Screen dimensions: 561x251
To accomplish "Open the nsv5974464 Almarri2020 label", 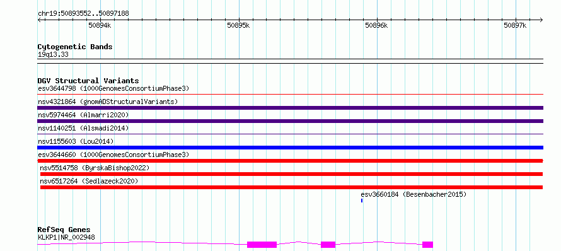I will (83, 115).
